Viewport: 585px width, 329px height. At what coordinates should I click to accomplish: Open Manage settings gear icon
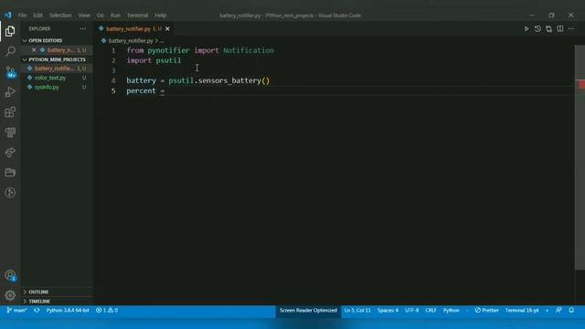pyautogui.click(x=10, y=295)
